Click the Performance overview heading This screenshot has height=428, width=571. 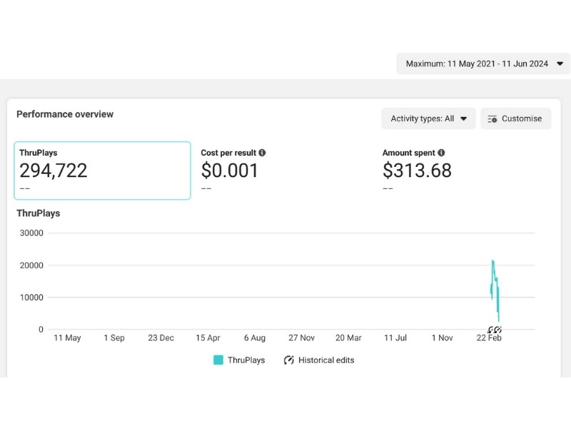(x=65, y=114)
